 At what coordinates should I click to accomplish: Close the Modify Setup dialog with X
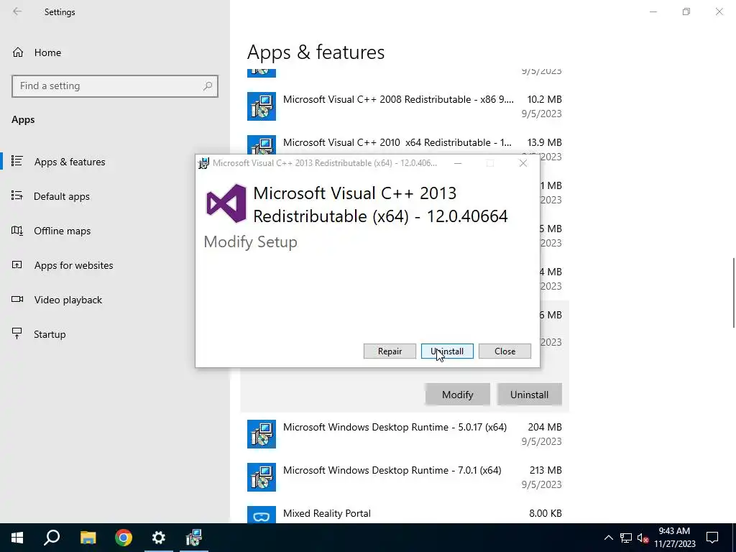[x=523, y=163]
